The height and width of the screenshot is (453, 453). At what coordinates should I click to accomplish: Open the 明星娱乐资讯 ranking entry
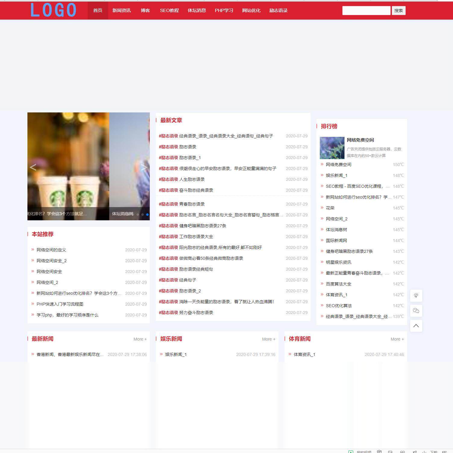338,262
